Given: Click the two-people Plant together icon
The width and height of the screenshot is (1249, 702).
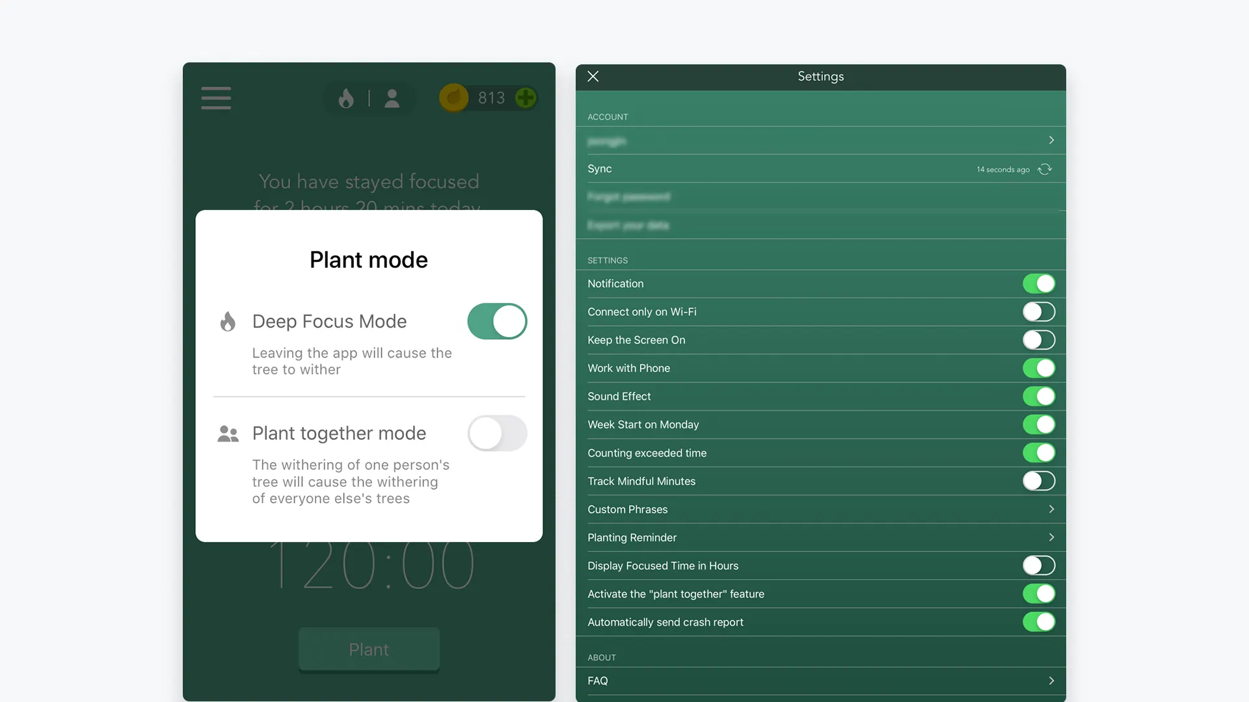Looking at the screenshot, I should [x=228, y=434].
